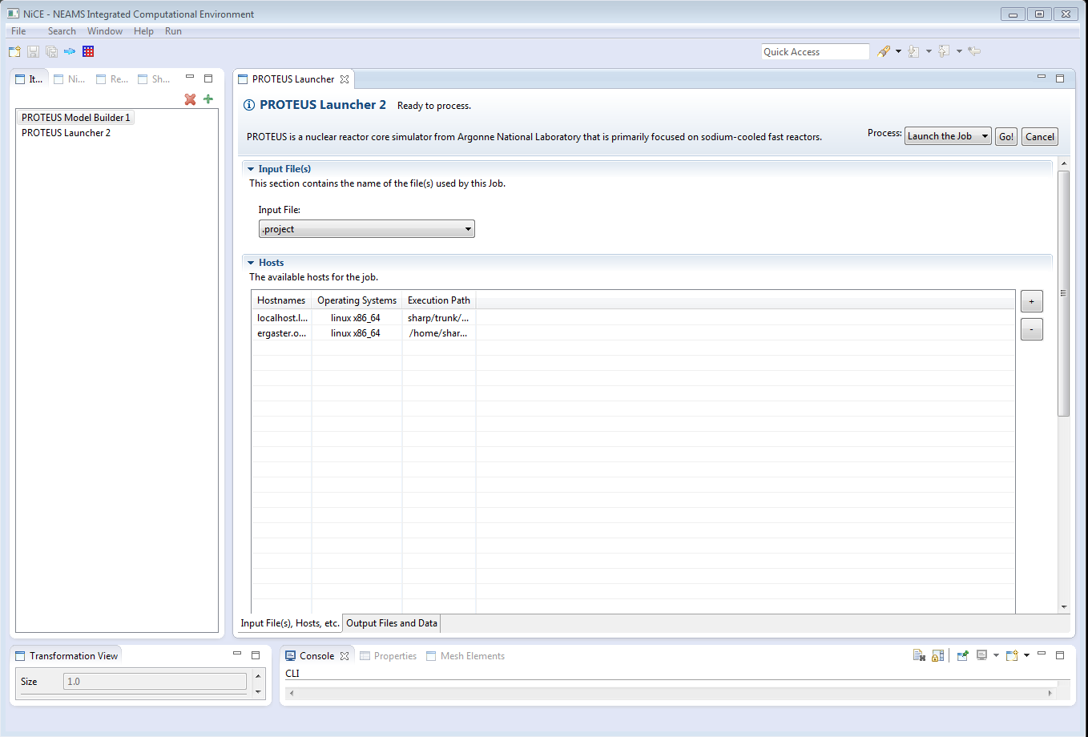Click the Save floppy disk icon
Viewport: 1088px width, 737px height.
pyautogui.click(x=33, y=51)
